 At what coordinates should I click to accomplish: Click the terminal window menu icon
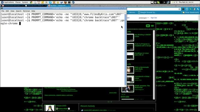click(x=2, y=8)
